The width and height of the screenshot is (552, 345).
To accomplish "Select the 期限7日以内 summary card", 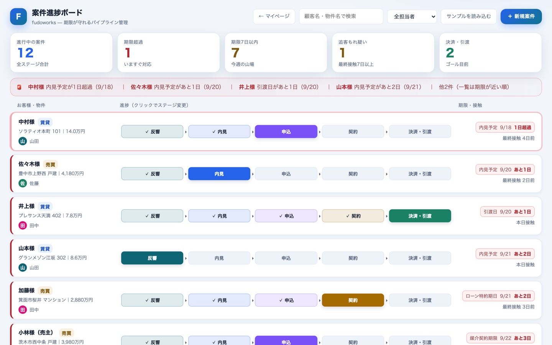I will [276, 53].
